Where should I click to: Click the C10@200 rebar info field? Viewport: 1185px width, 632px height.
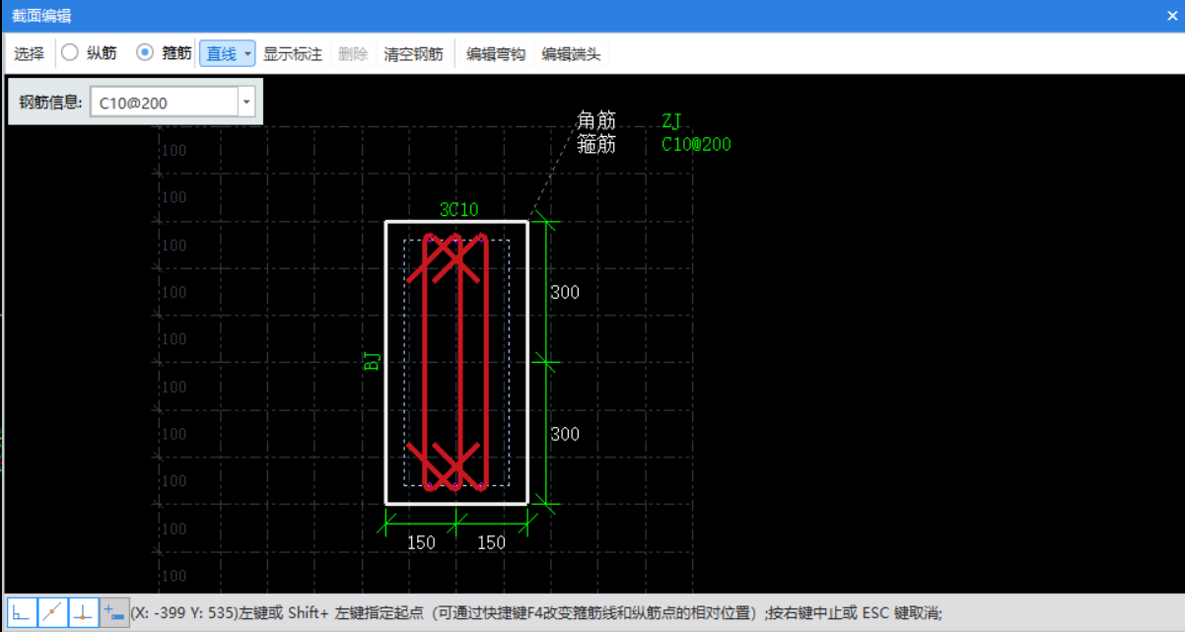(x=165, y=102)
